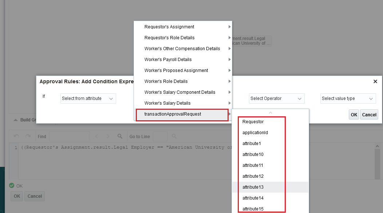The width and height of the screenshot is (383, 213).
Task: Select Requestor in the attribute submenu
Action: click(x=252, y=121)
